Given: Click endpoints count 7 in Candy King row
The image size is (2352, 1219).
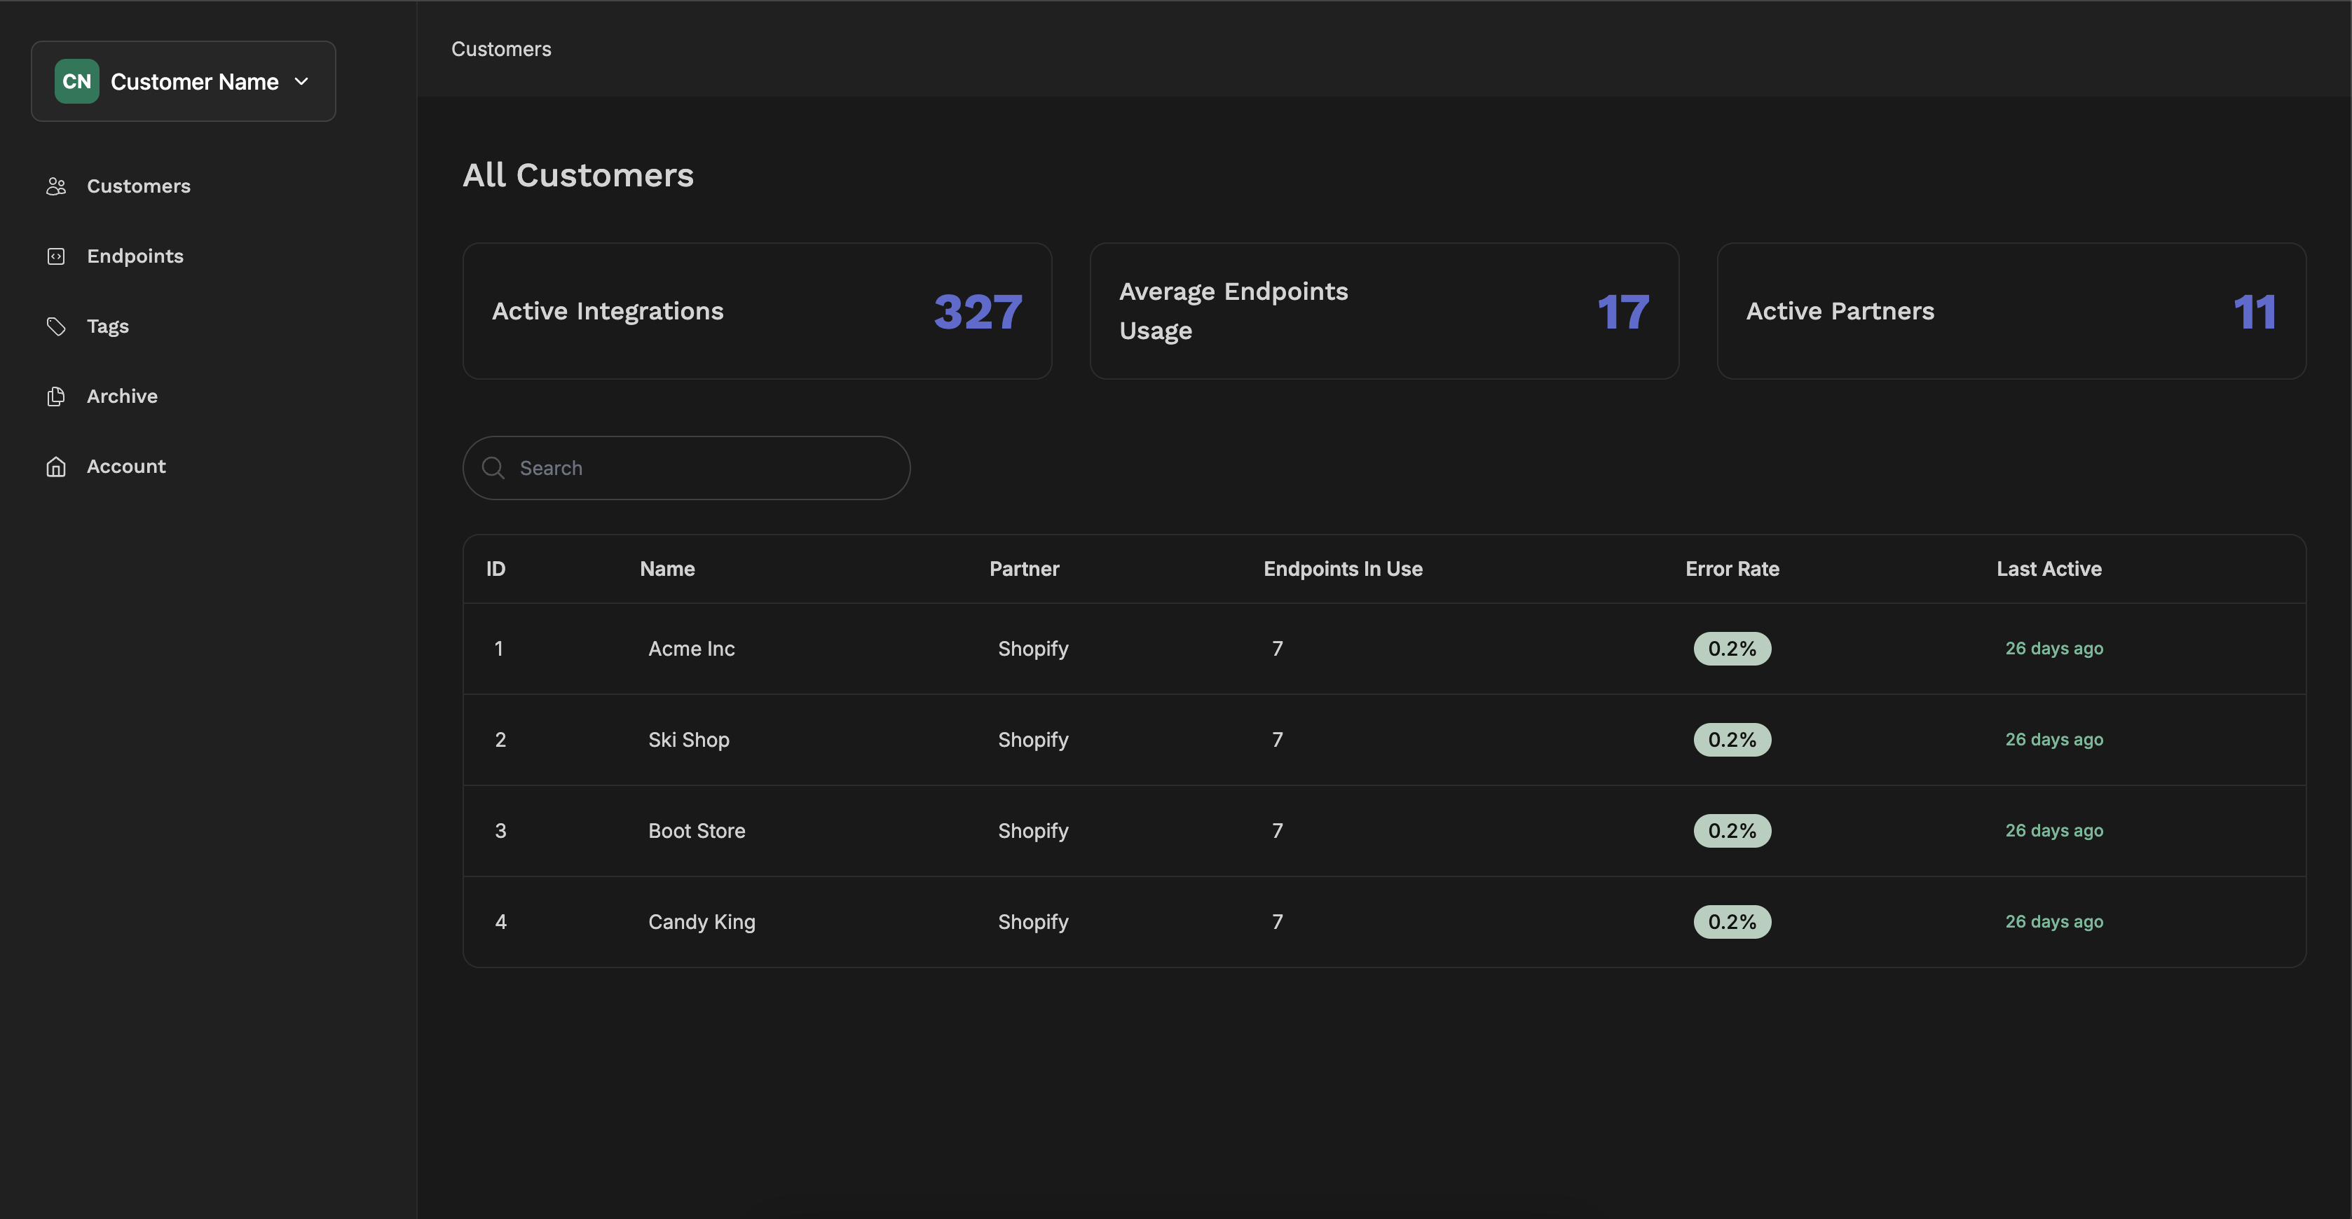Looking at the screenshot, I should 1278,921.
